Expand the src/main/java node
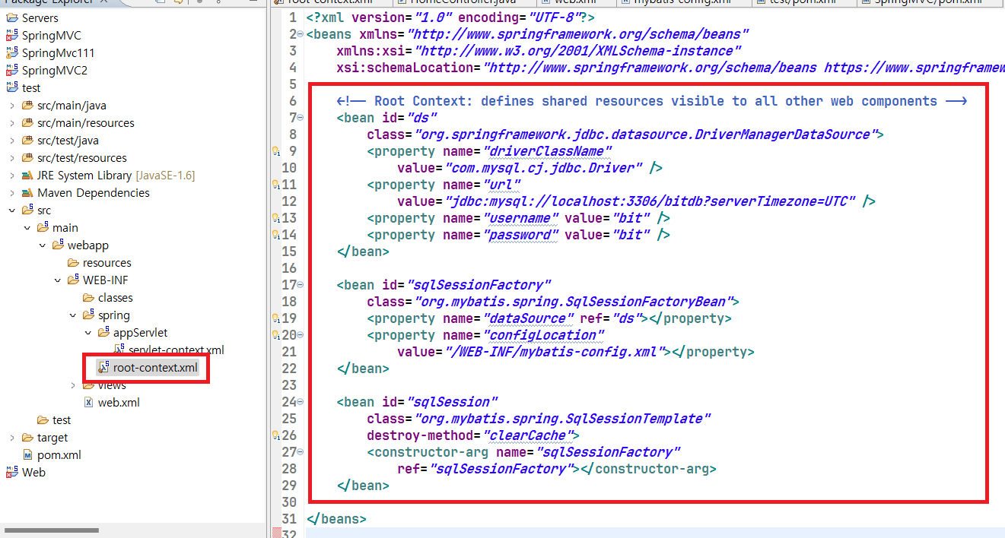1005x538 pixels. click(11, 105)
